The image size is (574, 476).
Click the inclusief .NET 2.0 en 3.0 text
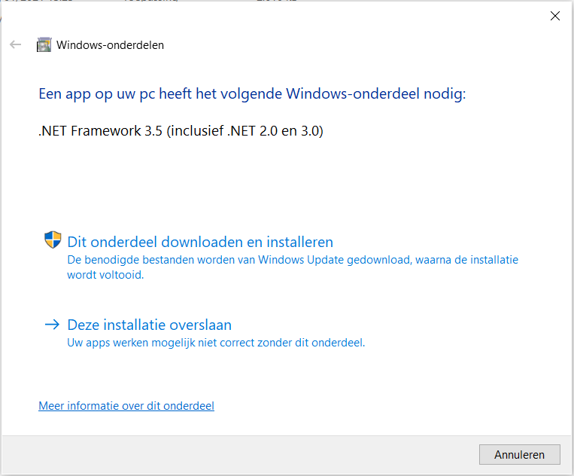(245, 131)
